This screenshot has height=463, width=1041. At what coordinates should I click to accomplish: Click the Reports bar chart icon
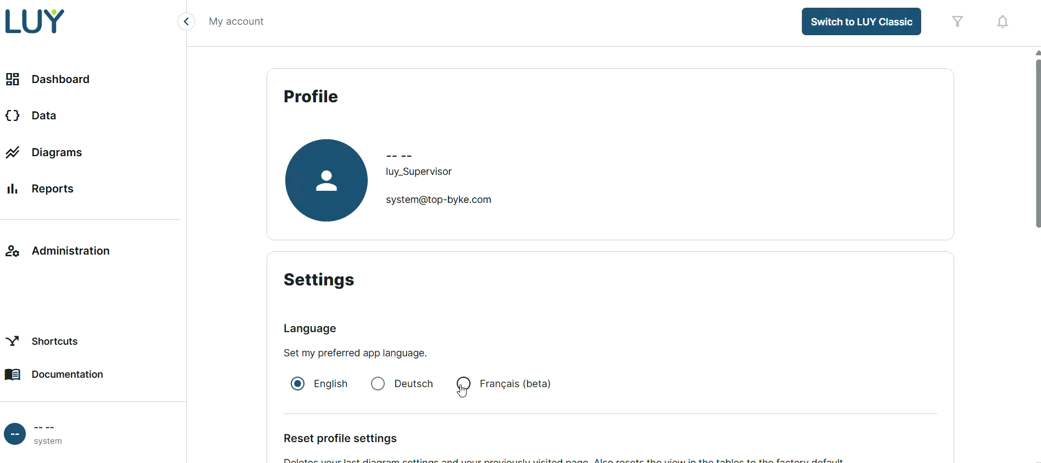click(x=13, y=189)
